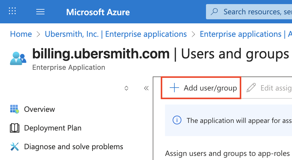Click the Microsoft Azure title

(98, 12)
